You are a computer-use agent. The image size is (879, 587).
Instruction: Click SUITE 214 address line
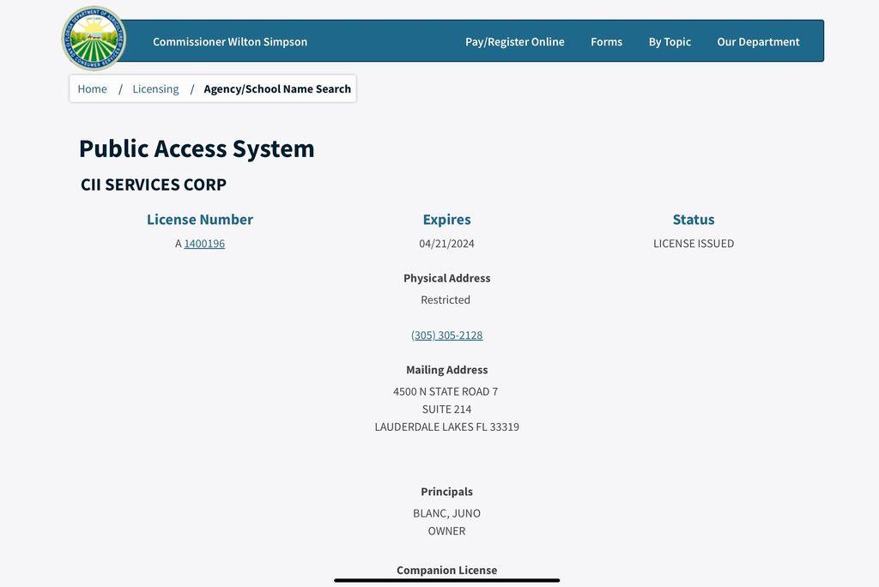click(x=446, y=409)
